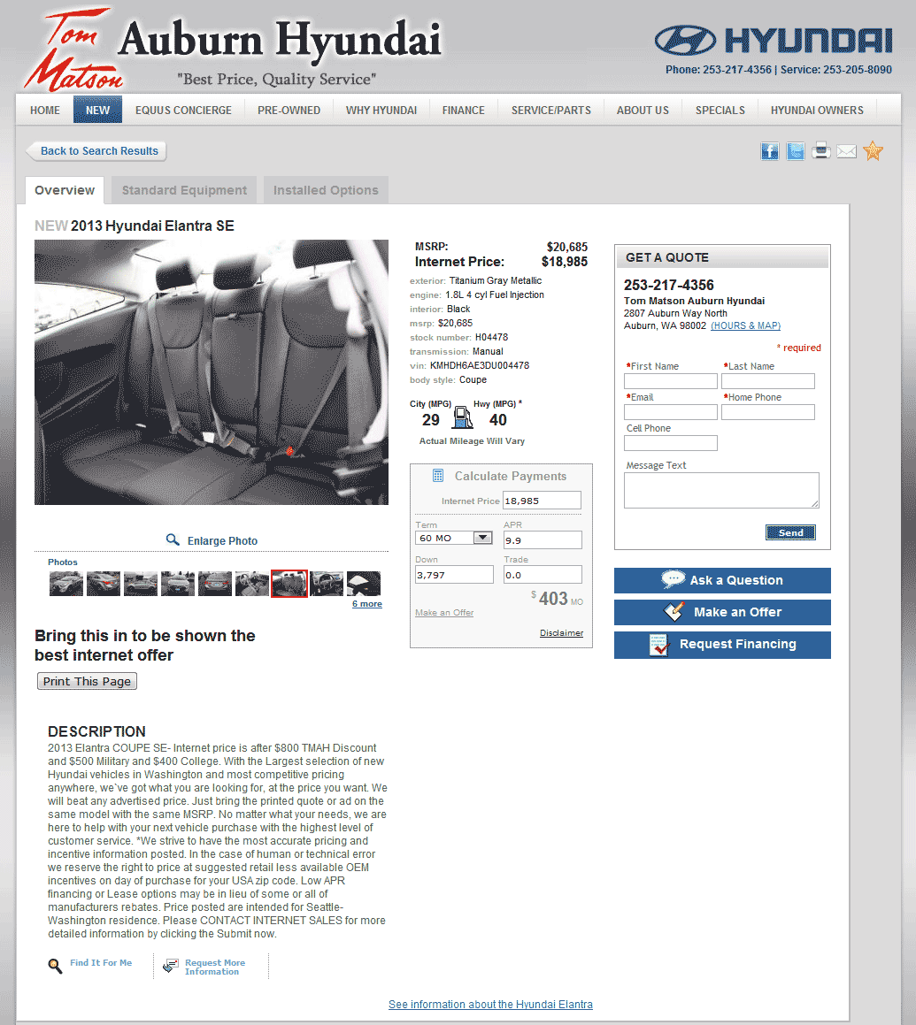Click the Internet Price calculator field

pyautogui.click(x=542, y=500)
